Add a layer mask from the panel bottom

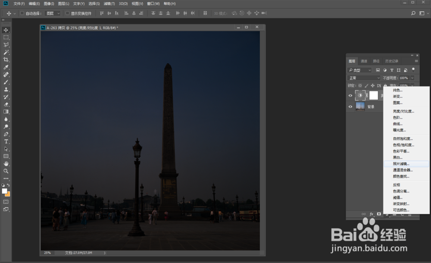379,214
